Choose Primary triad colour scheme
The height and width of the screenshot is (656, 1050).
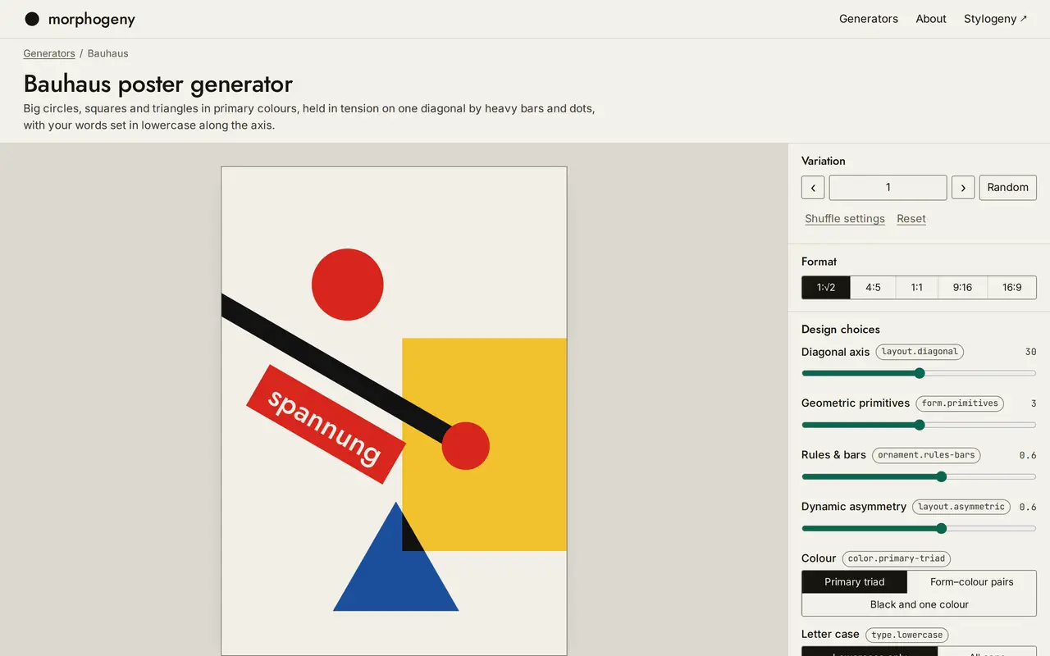(x=855, y=581)
